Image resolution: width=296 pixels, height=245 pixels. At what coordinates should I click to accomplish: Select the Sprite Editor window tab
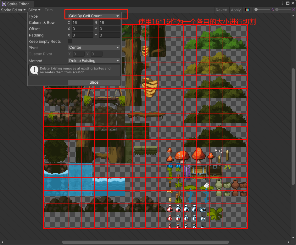click(x=17, y=4)
